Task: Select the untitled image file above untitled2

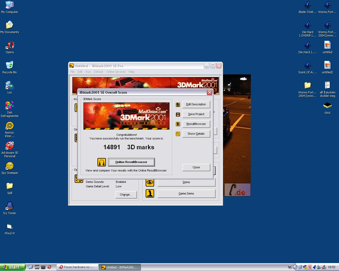Action: click(x=327, y=47)
